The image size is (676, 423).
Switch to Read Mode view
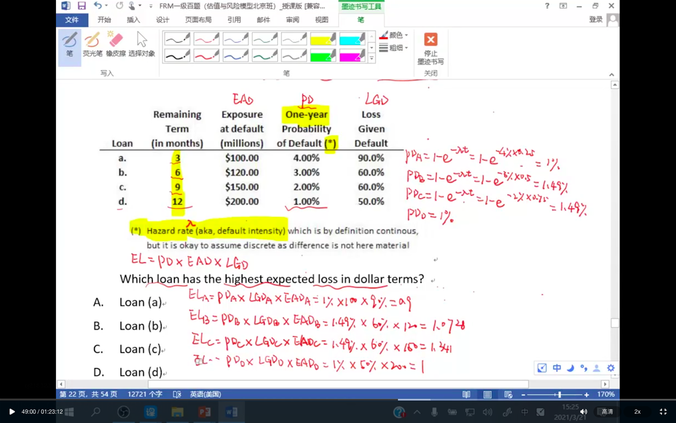click(x=466, y=395)
